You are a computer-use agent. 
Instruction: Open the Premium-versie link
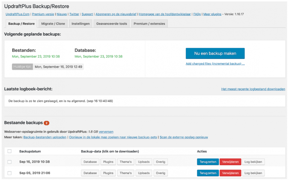pos(43,14)
